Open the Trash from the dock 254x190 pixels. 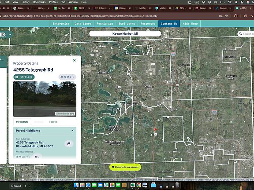[x=177, y=185]
